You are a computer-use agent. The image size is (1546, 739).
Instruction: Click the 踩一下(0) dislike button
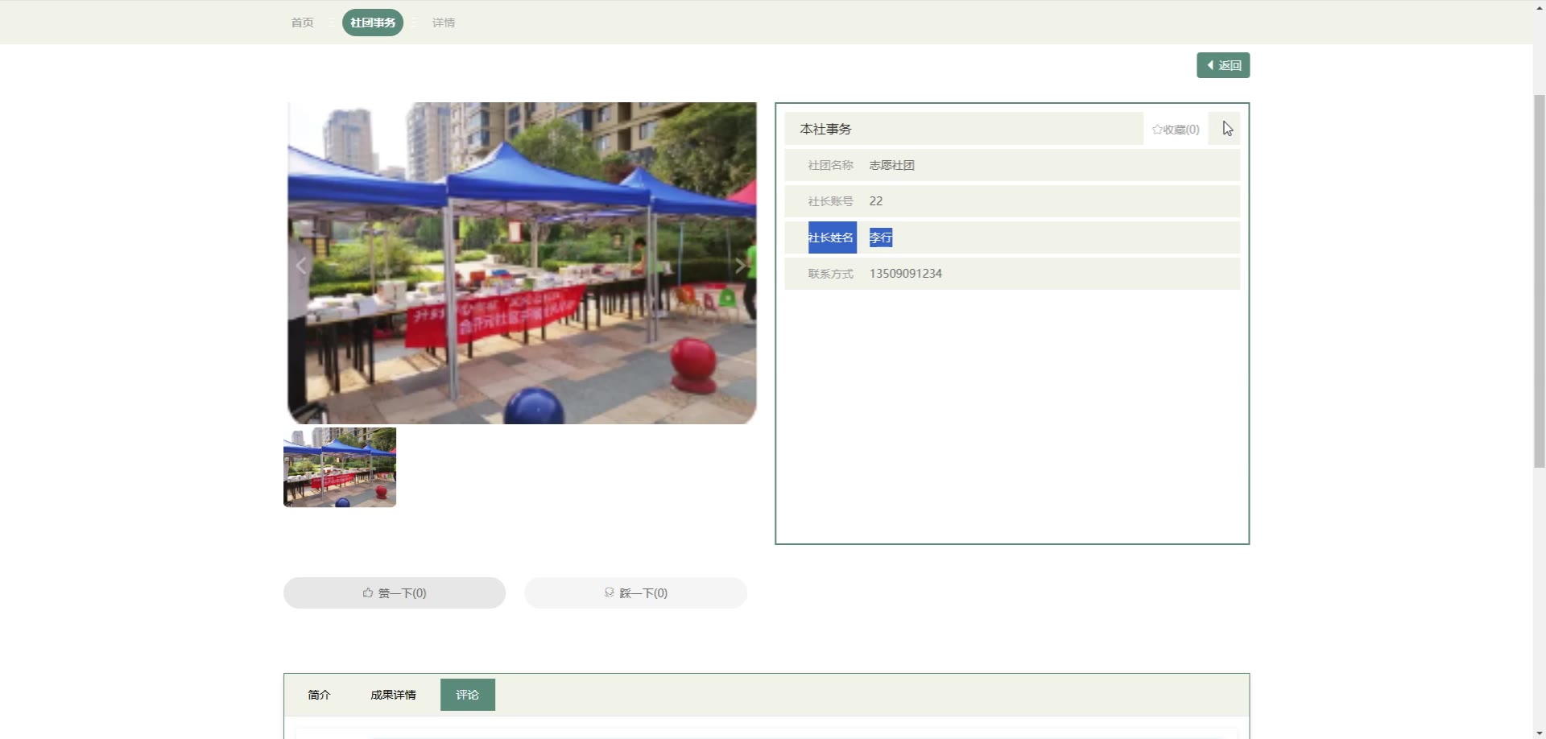click(x=636, y=592)
